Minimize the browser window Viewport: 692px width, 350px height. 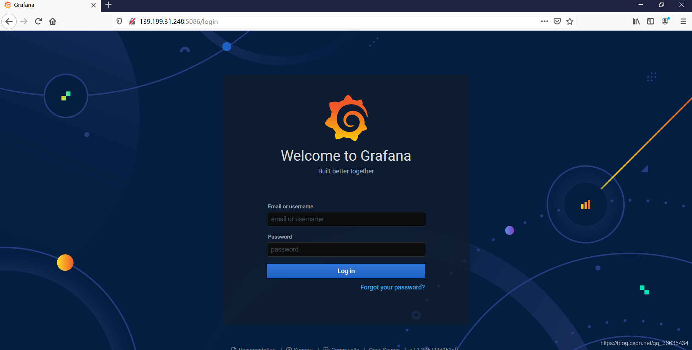[x=641, y=5]
